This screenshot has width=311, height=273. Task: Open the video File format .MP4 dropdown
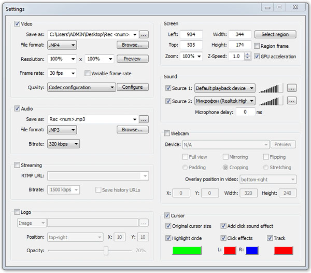(x=62, y=45)
